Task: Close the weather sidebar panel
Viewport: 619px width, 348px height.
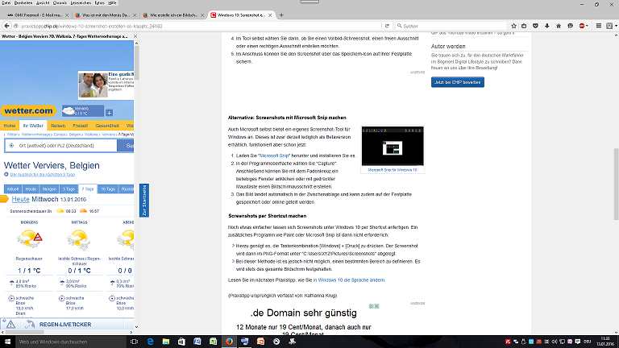Action: point(135,36)
